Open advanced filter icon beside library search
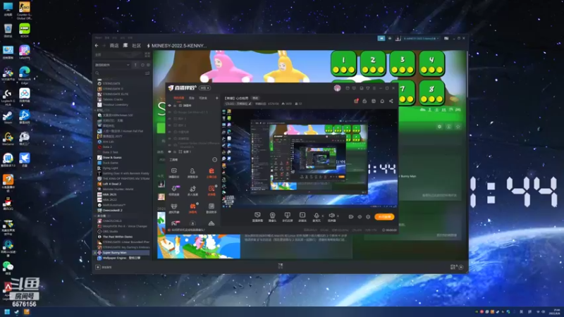 click(x=147, y=73)
